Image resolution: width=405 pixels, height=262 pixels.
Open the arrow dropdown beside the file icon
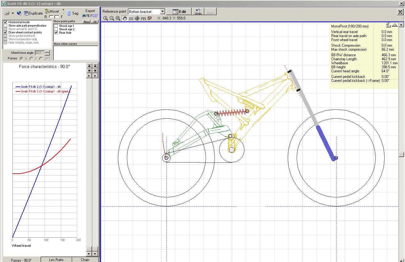[13, 14]
